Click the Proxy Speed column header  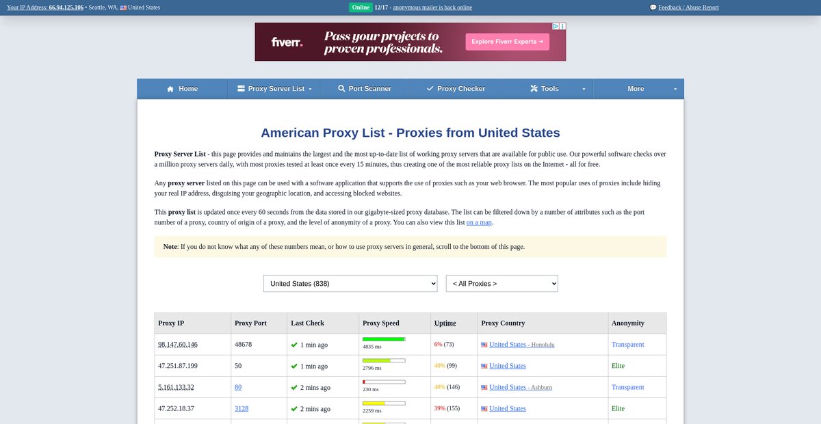tap(381, 323)
